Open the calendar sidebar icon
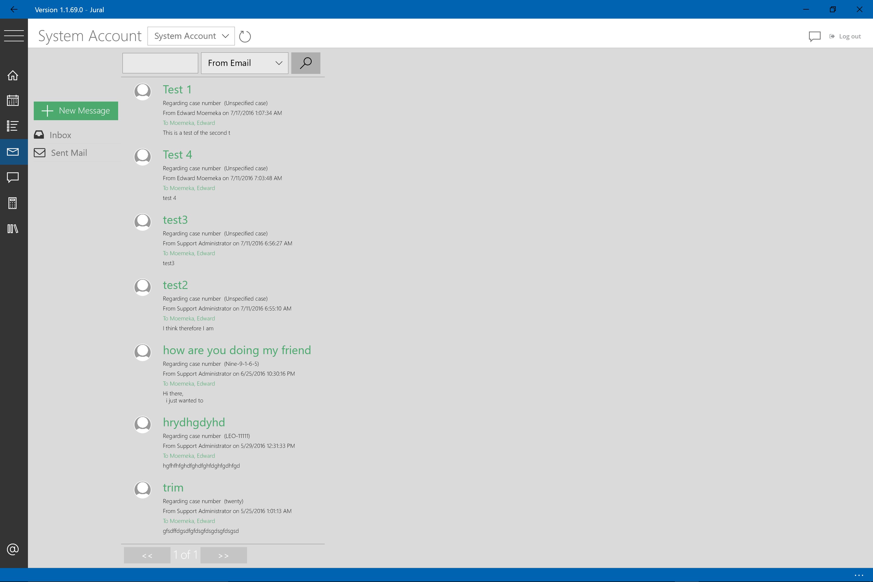This screenshot has height=582, width=873. [x=13, y=100]
